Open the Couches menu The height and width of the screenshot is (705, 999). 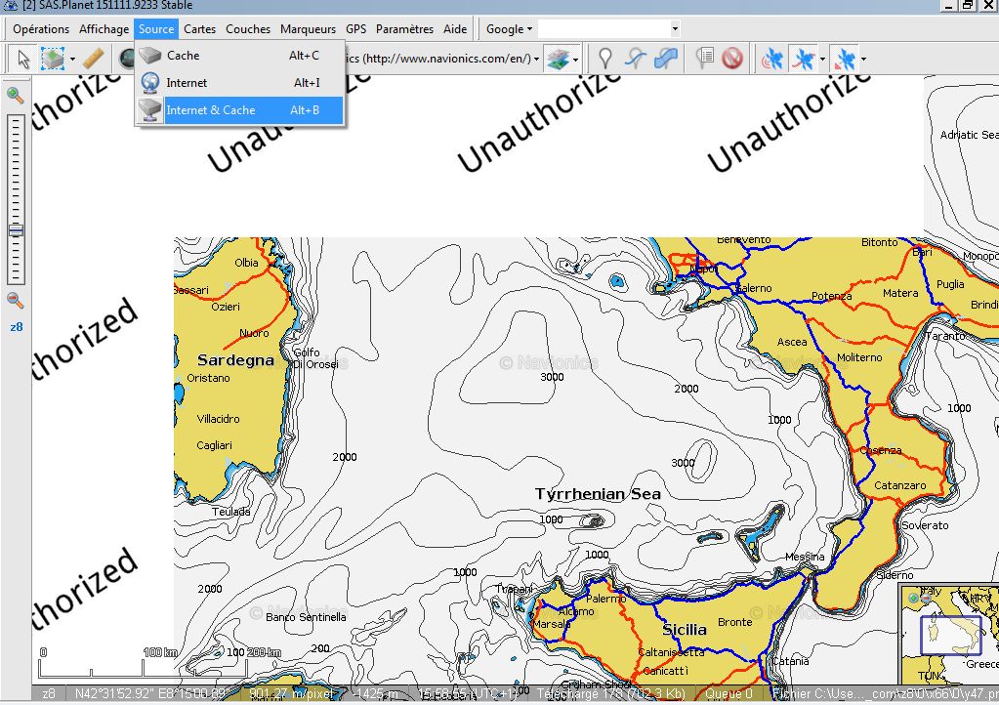tap(248, 29)
